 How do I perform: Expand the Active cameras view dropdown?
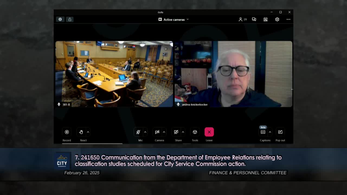click(x=173, y=19)
